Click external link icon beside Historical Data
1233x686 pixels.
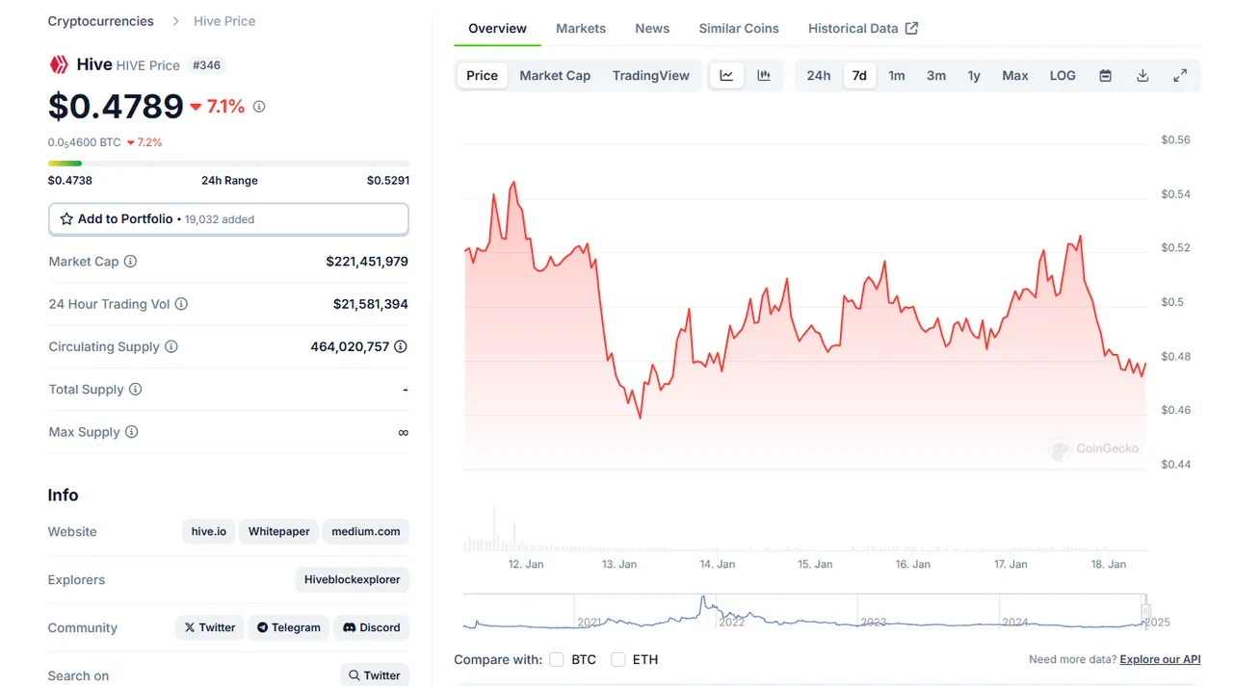click(911, 28)
